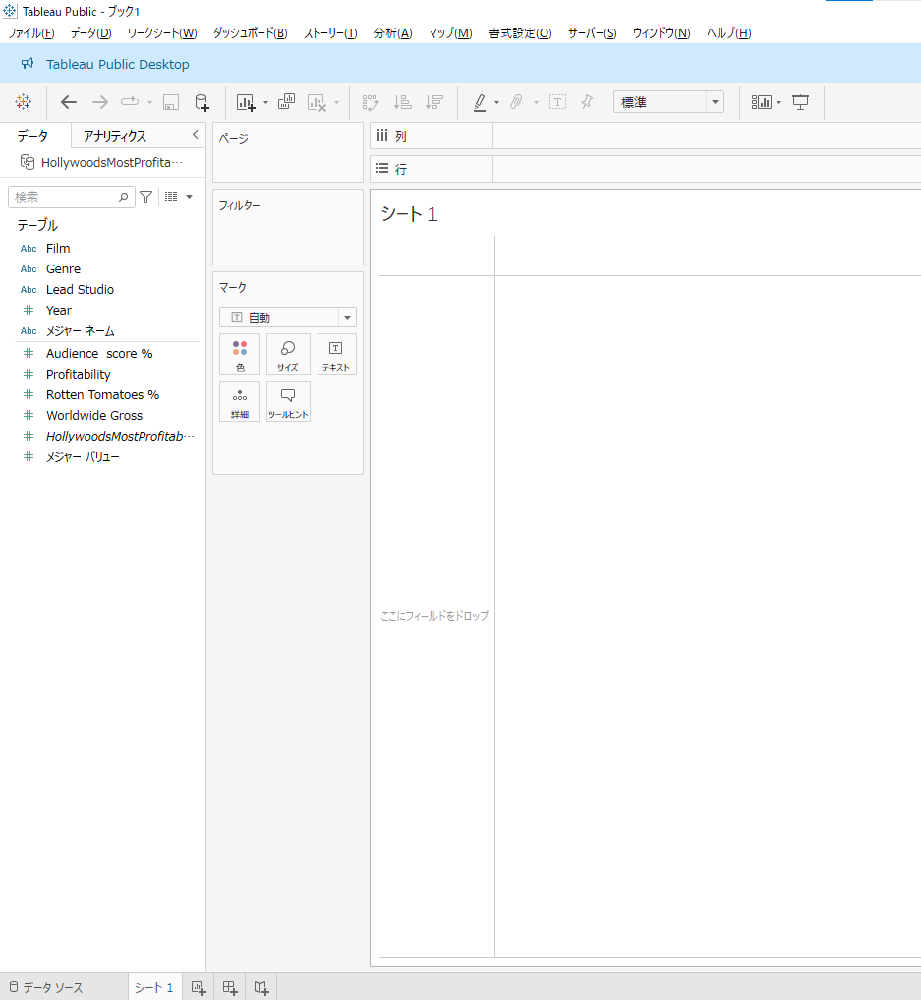
Task: Click the add new data source icon
Action: [x=201, y=102]
